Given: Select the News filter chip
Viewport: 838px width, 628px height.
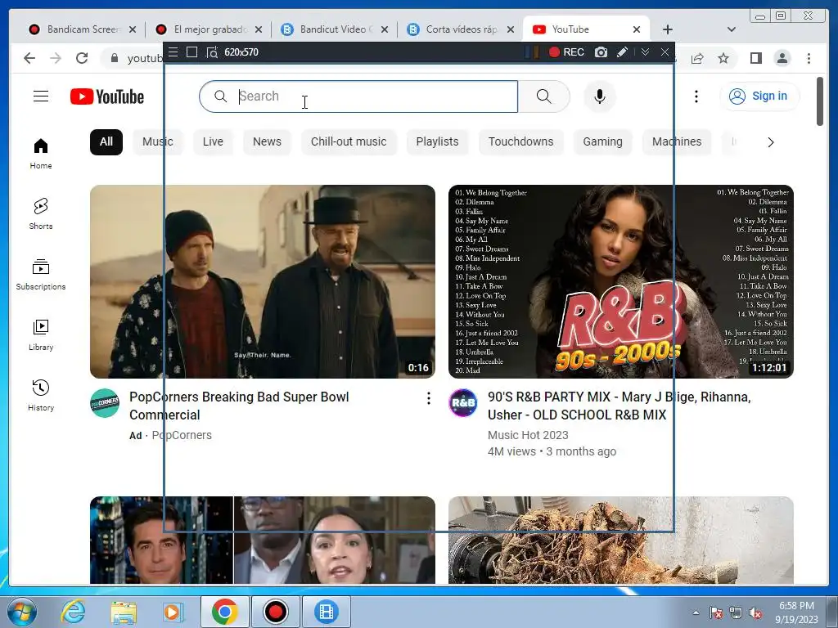Looking at the screenshot, I should pyautogui.click(x=267, y=142).
